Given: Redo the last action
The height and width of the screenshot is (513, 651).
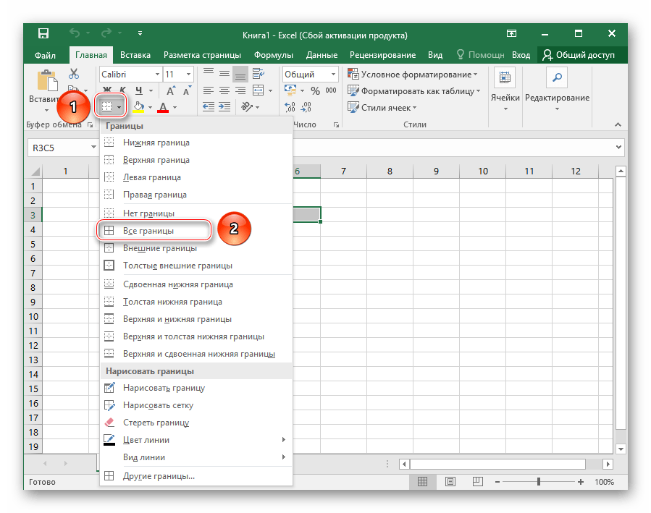Looking at the screenshot, I should (106, 33).
